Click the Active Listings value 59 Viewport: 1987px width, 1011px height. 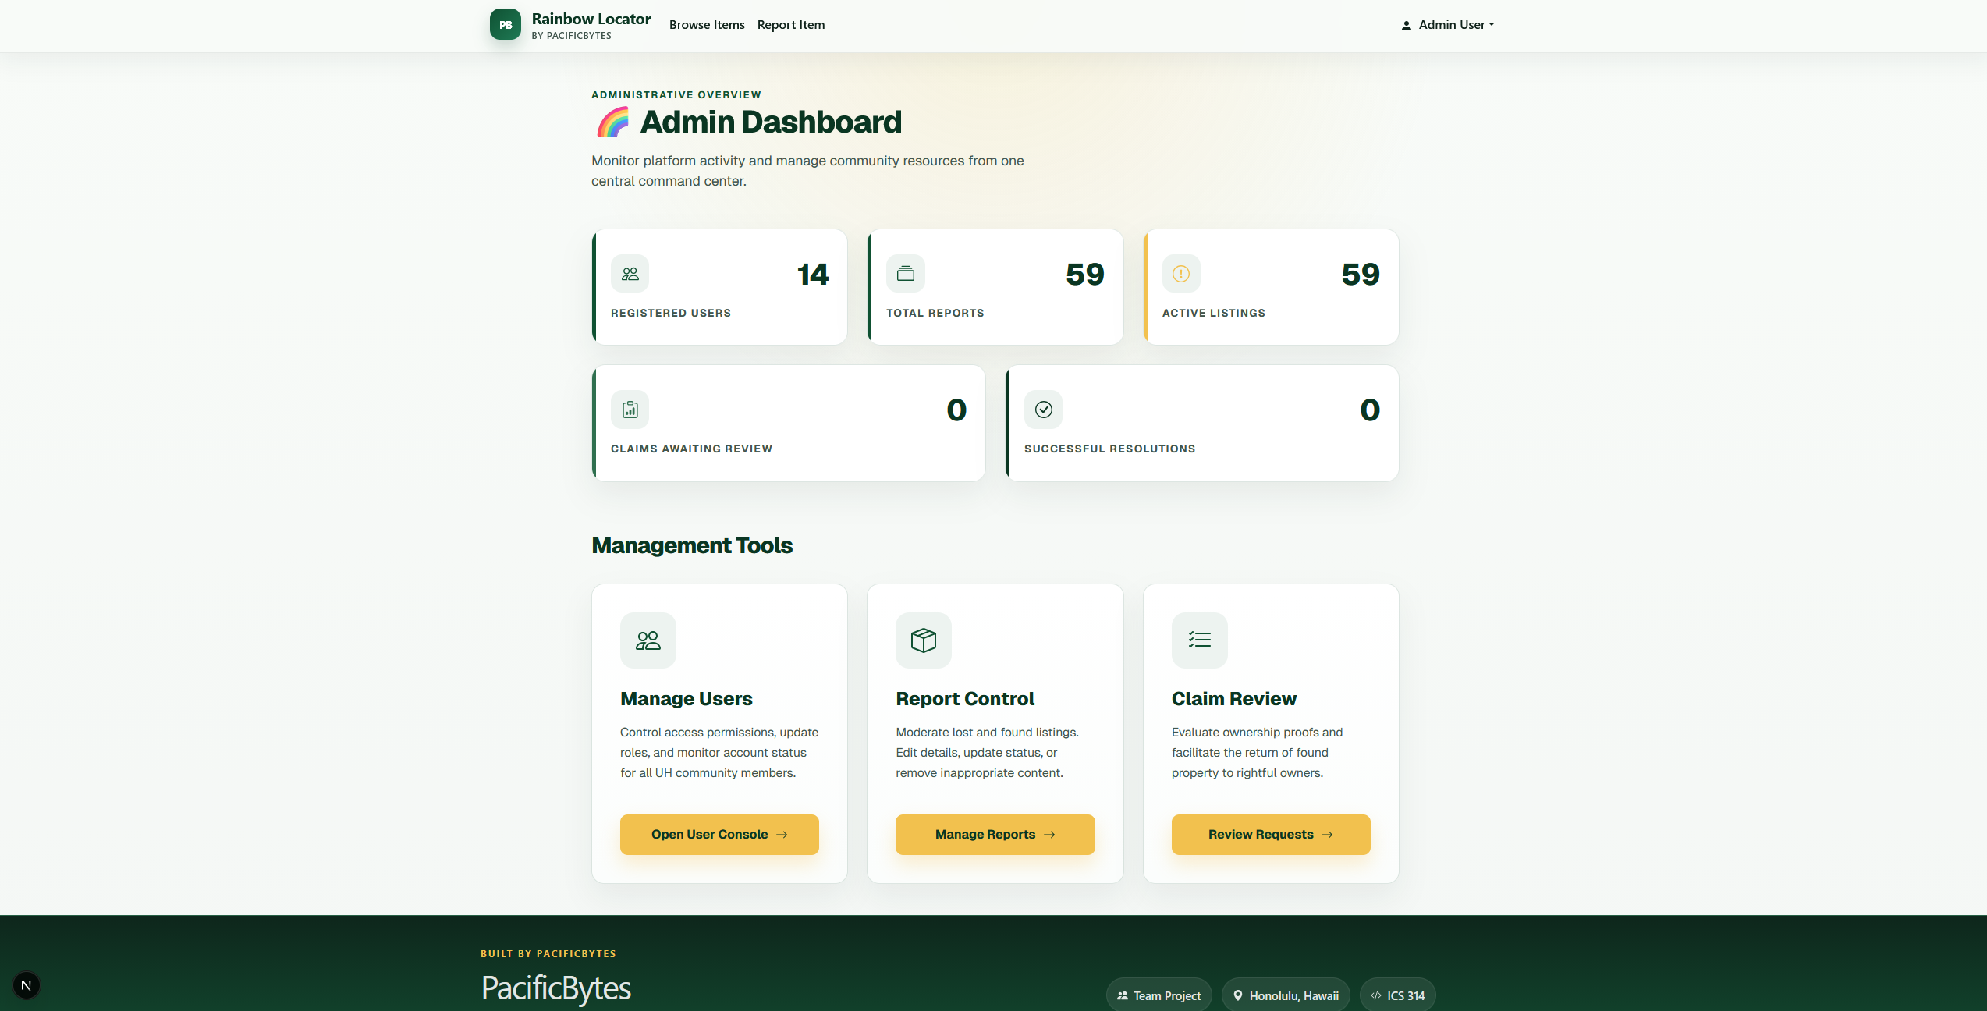point(1361,275)
